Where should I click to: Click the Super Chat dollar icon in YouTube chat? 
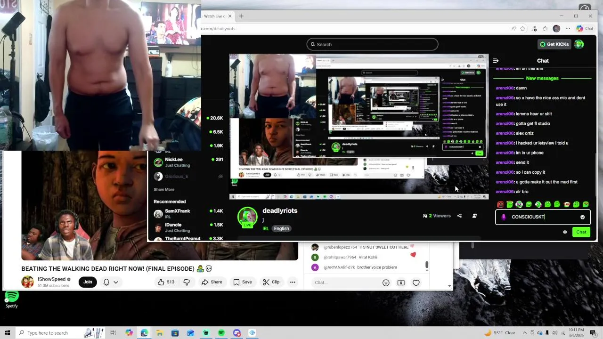(x=401, y=282)
